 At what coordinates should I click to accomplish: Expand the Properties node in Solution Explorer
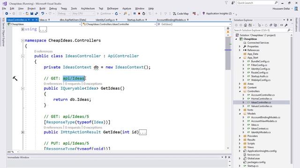pos(240,47)
